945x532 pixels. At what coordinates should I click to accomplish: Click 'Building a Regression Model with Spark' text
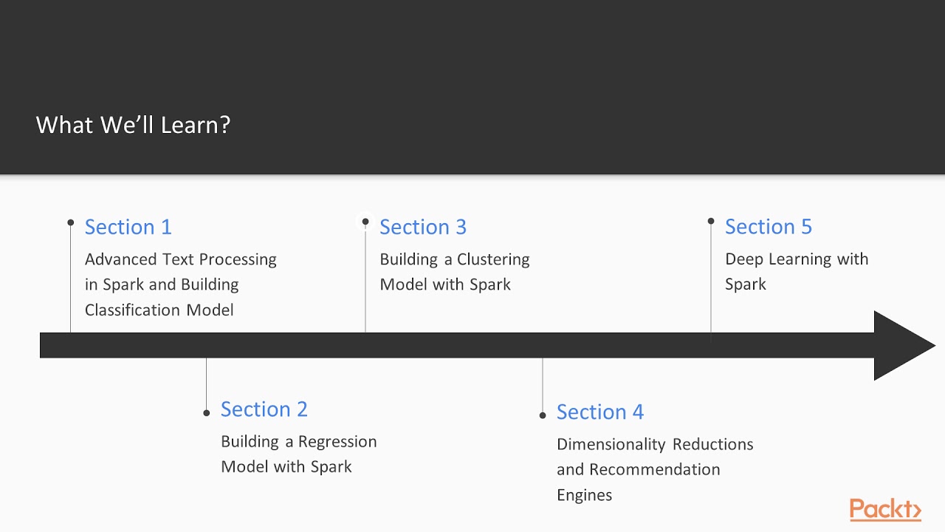click(299, 454)
